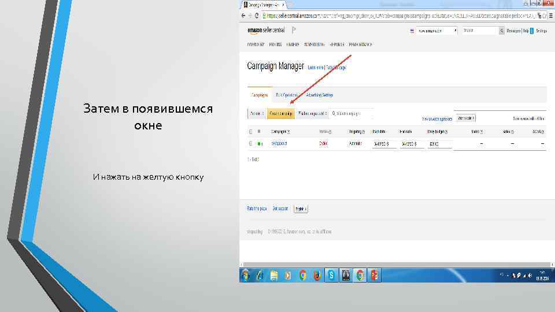The image size is (555, 312).
Task: Click the browser horizontal scrollbar
Action: point(397,265)
